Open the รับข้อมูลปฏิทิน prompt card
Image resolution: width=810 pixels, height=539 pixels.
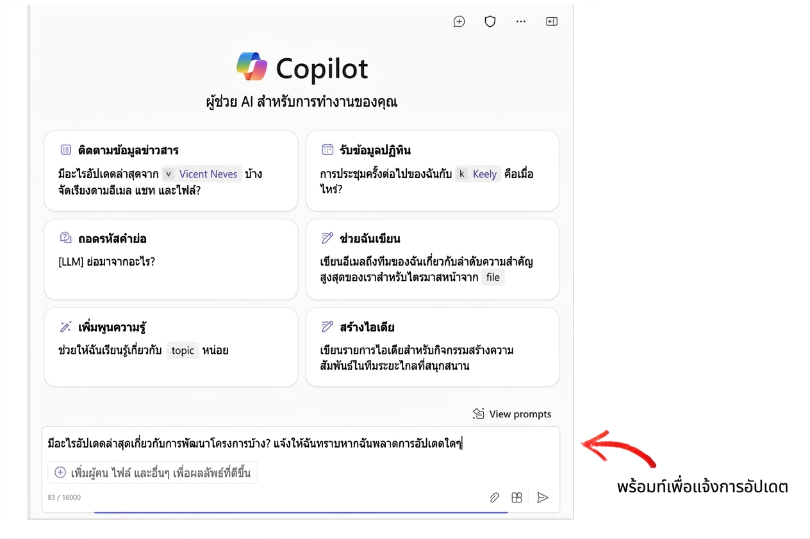(433, 171)
